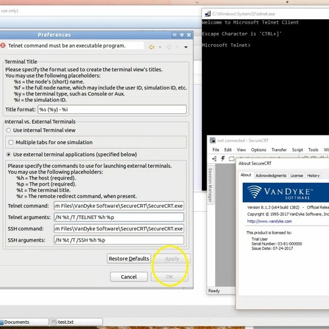Click the Serial Number: 03-81-000000 text

277,243
